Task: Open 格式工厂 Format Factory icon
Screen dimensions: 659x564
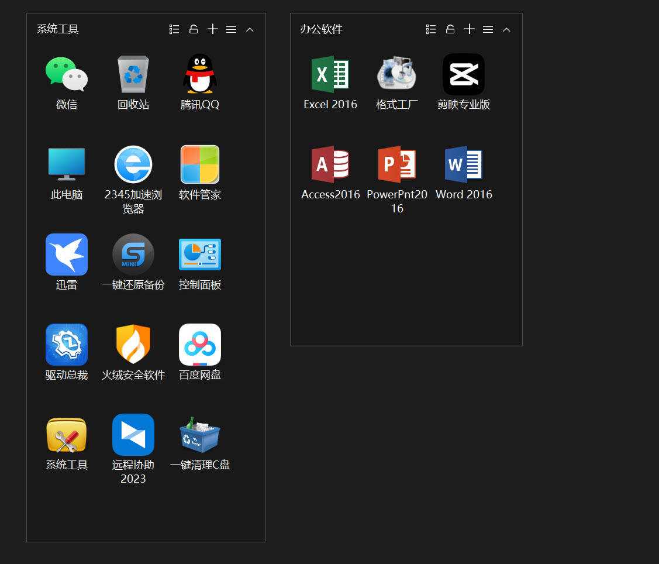Action: click(396, 73)
